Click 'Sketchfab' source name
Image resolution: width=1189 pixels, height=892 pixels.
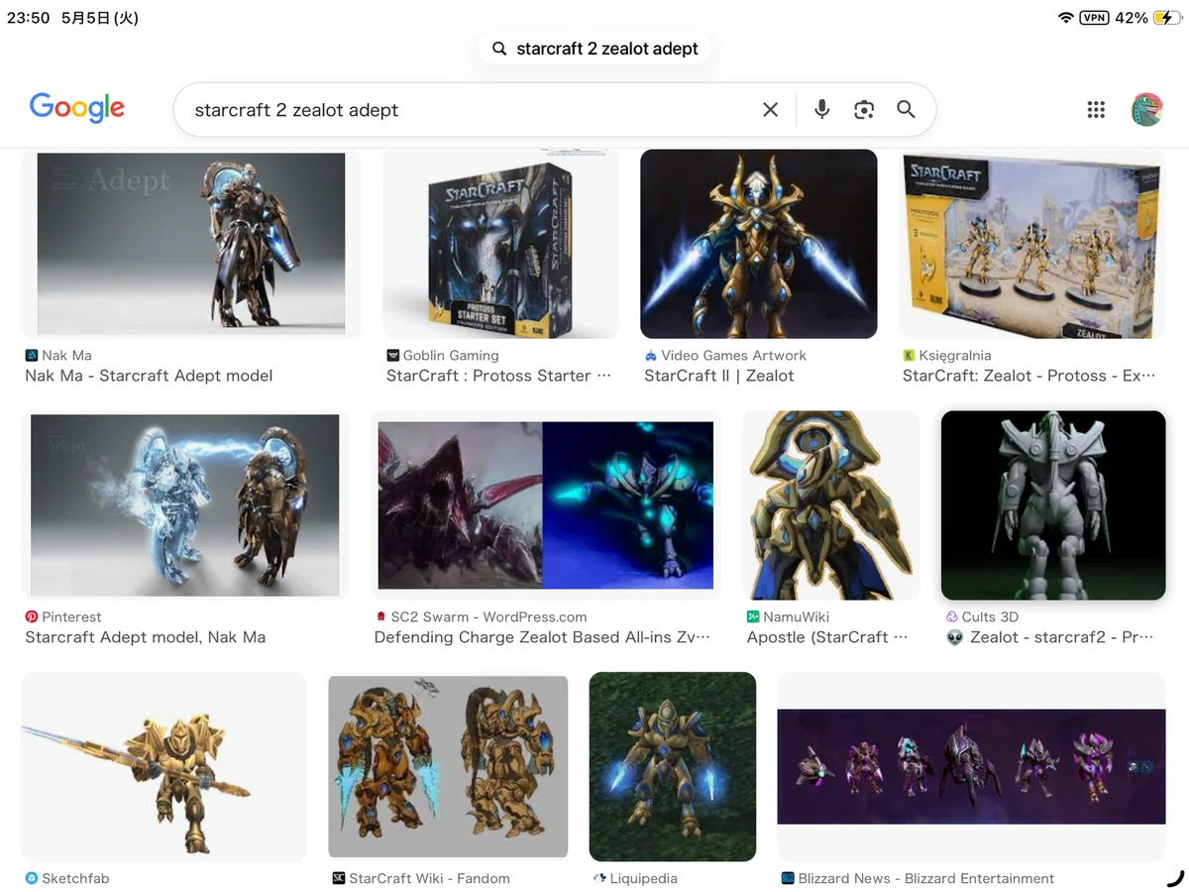75,878
